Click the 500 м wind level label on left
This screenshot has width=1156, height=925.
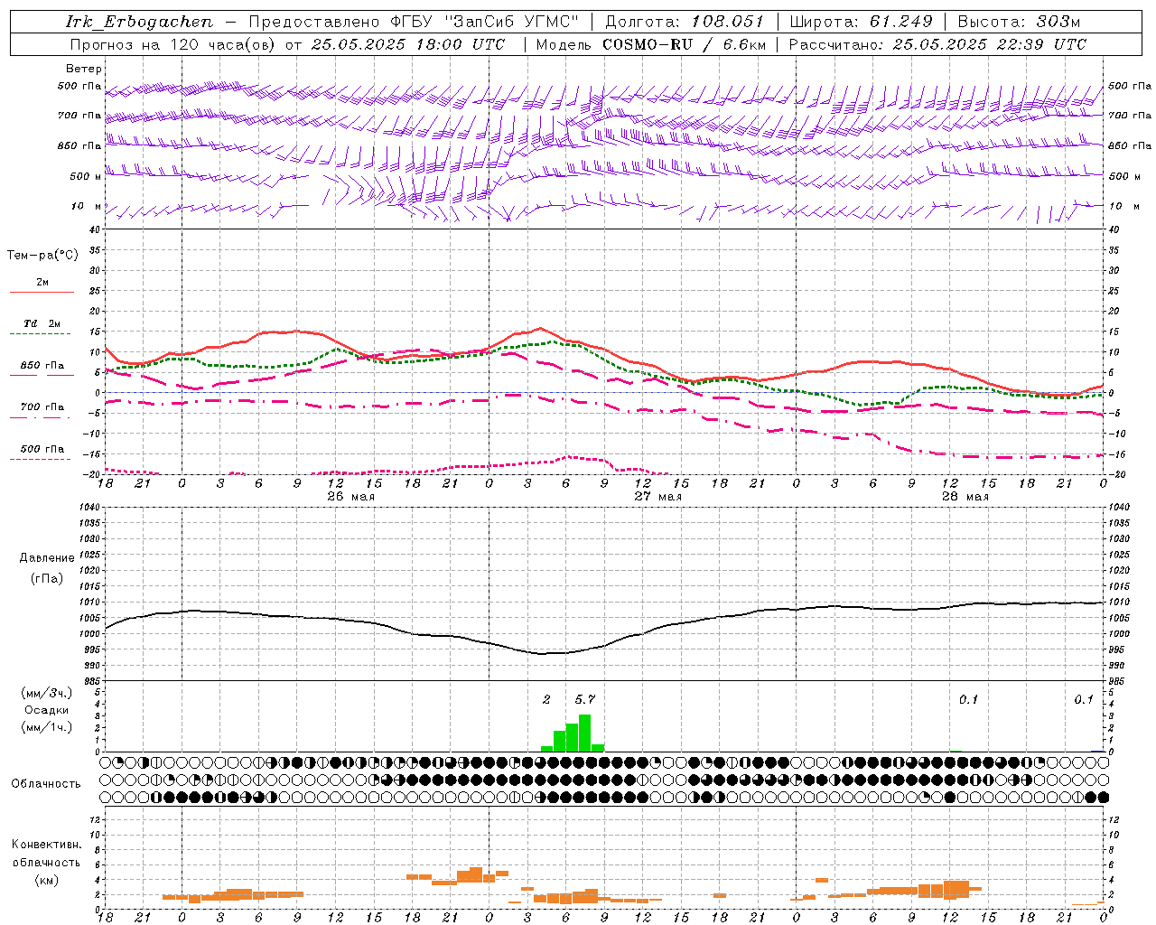(86, 176)
